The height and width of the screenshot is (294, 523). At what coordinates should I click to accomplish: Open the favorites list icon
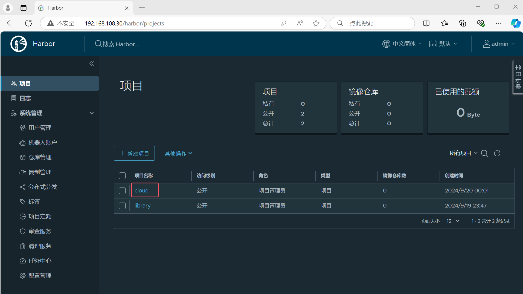pyautogui.click(x=444, y=23)
